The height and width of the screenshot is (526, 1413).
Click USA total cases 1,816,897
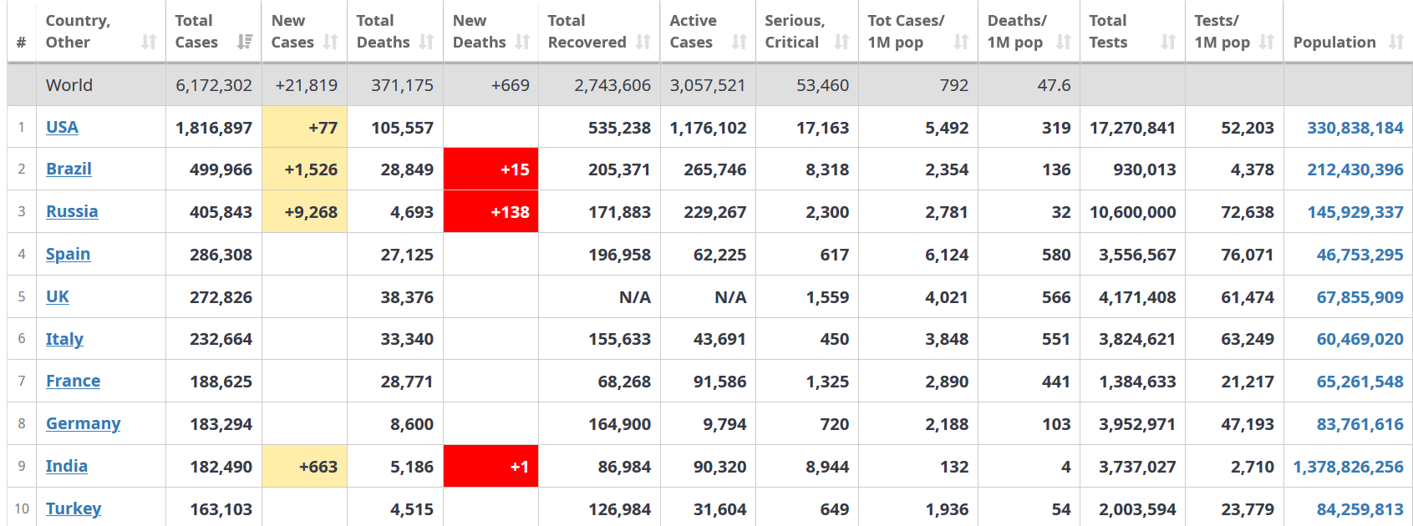click(x=214, y=128)
